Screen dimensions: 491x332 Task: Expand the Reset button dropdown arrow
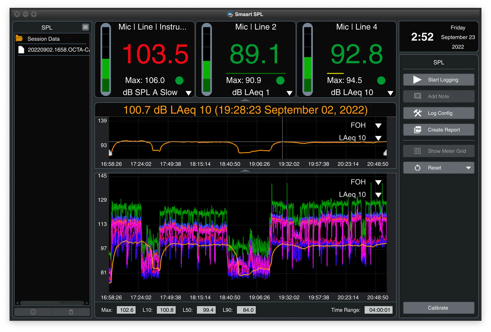pyautogui.click(x=468, y=168)
